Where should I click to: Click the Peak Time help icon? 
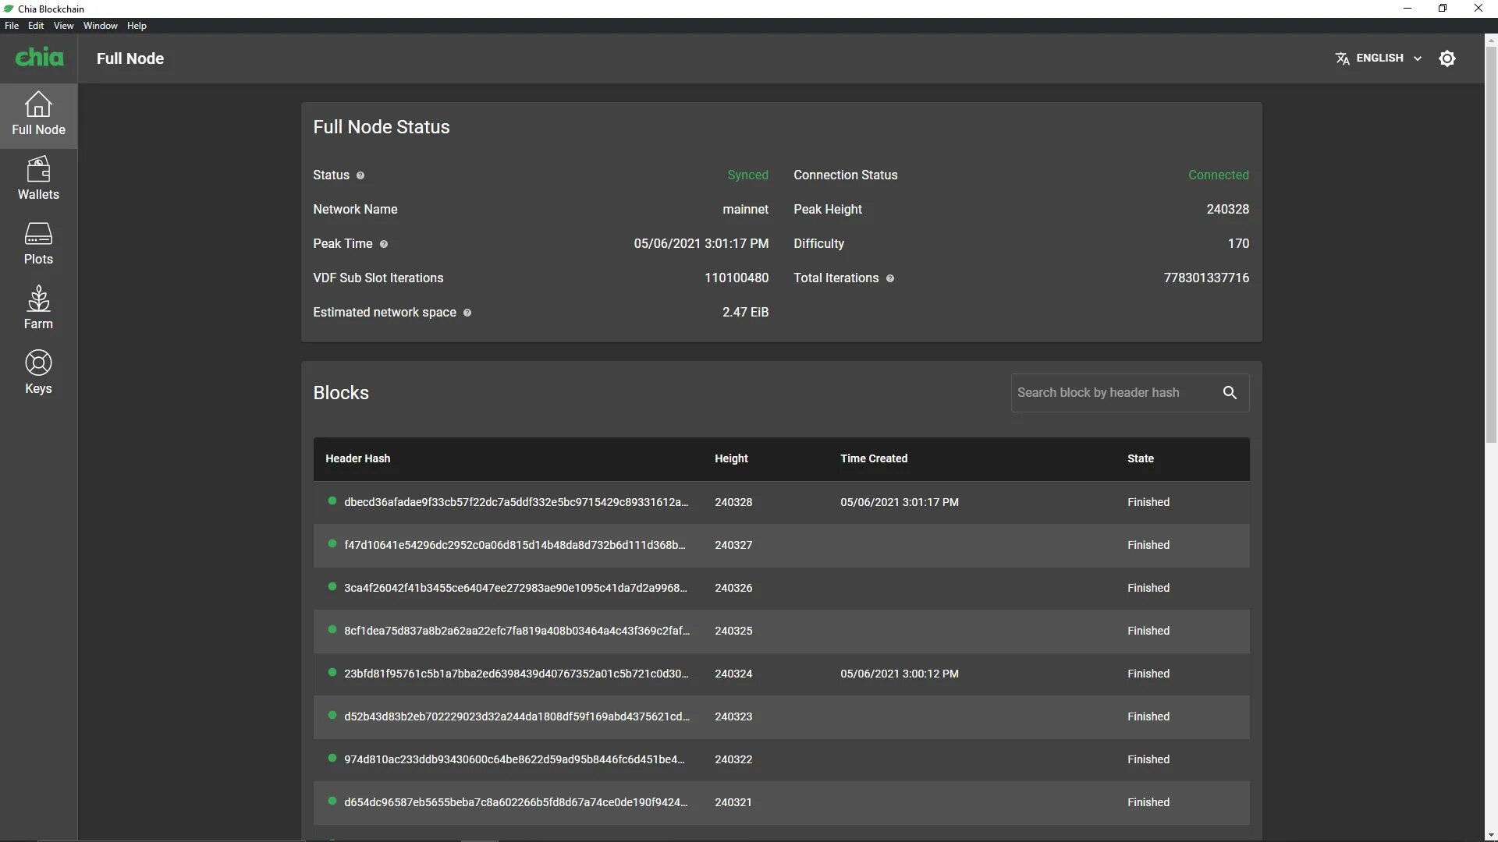(384, 244)
